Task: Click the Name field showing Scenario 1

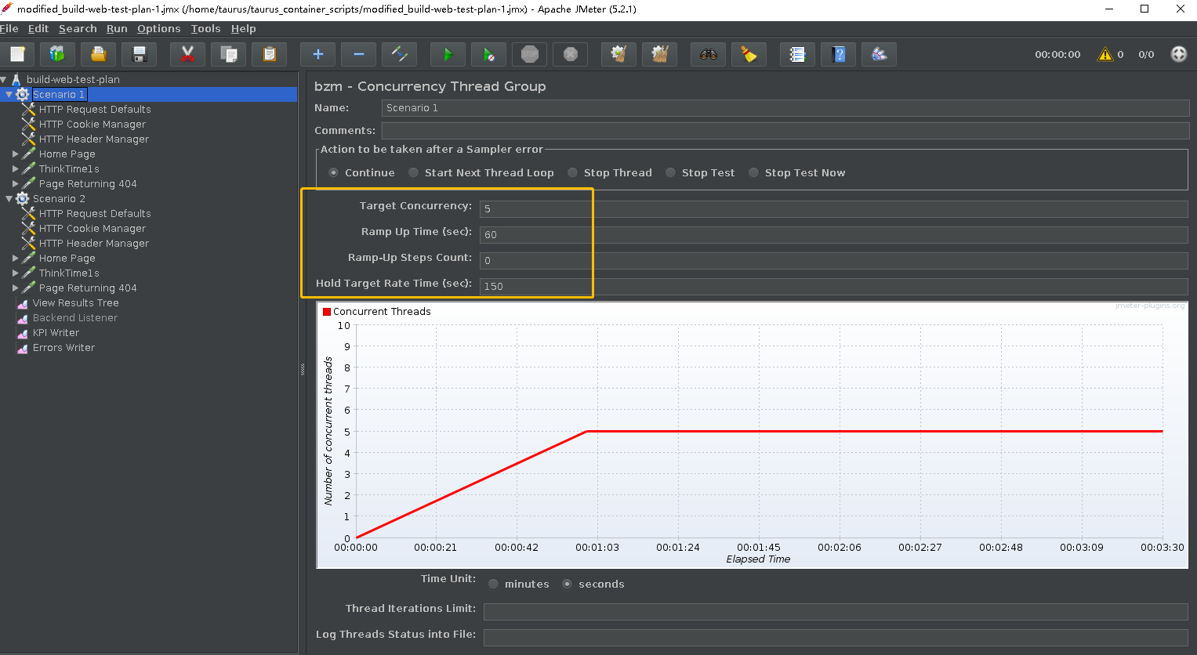Action: (x=785, y=107)
